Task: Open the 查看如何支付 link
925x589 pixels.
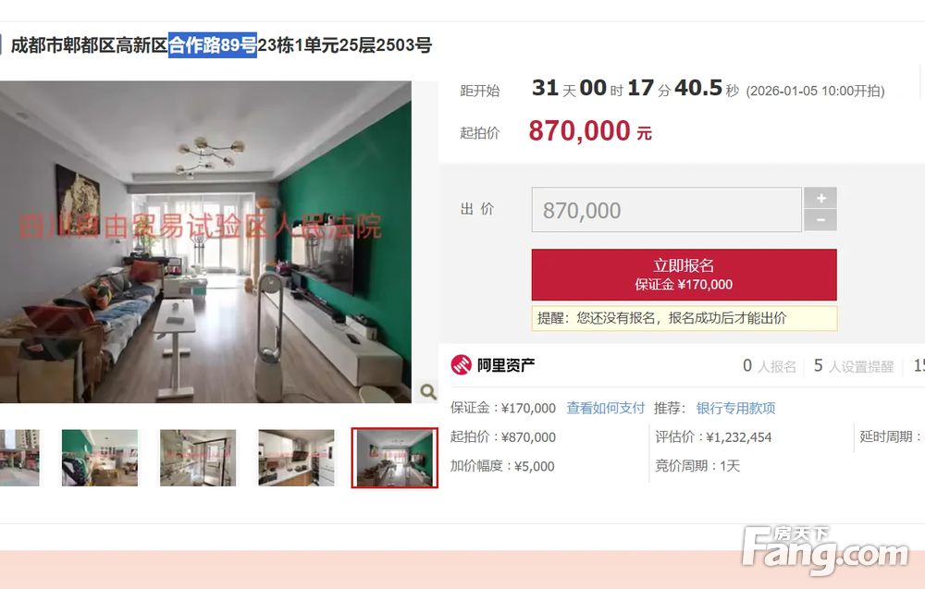Action: coord(605,408)
